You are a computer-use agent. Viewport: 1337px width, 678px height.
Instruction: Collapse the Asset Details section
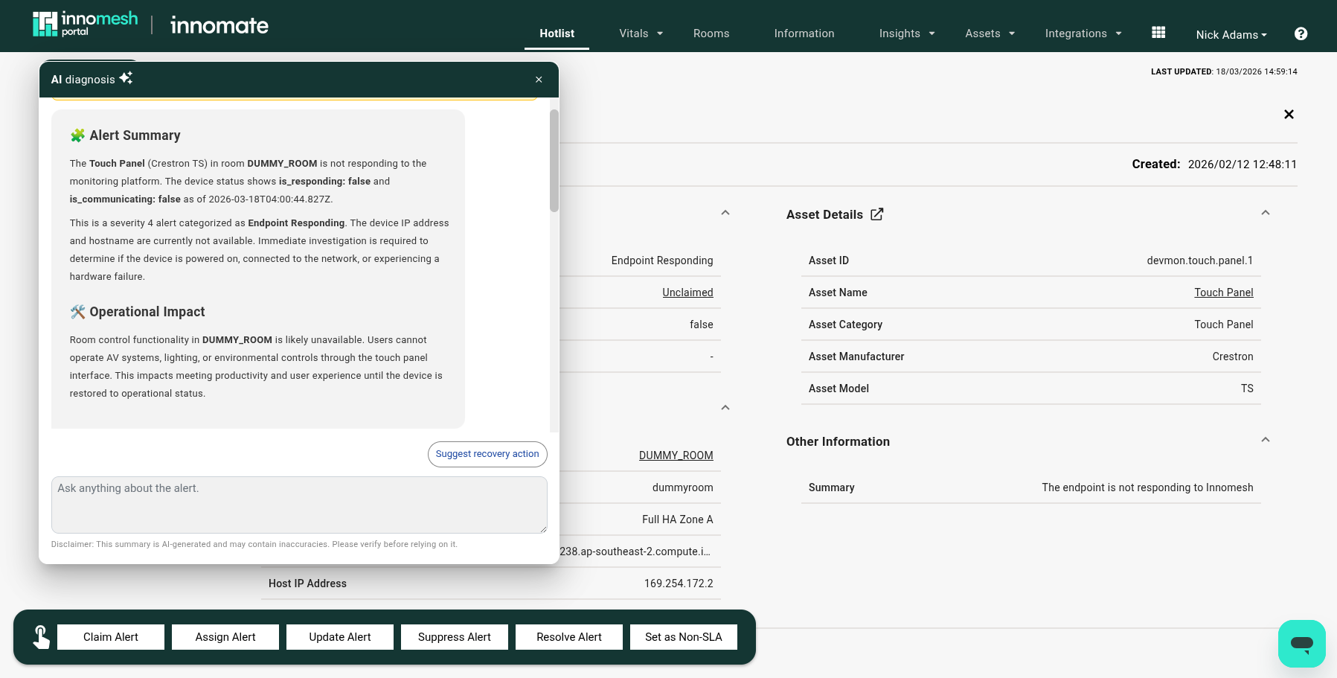pyautogui.click(x=1265, y=214)
